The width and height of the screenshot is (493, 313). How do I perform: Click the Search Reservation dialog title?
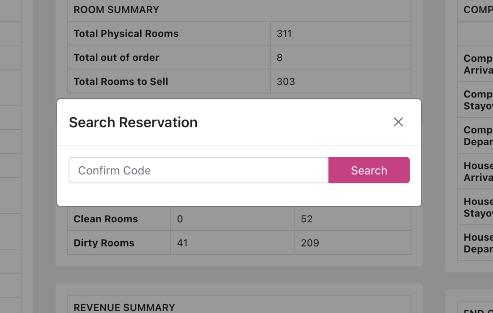pyautogui.click(x=133, y=122)
